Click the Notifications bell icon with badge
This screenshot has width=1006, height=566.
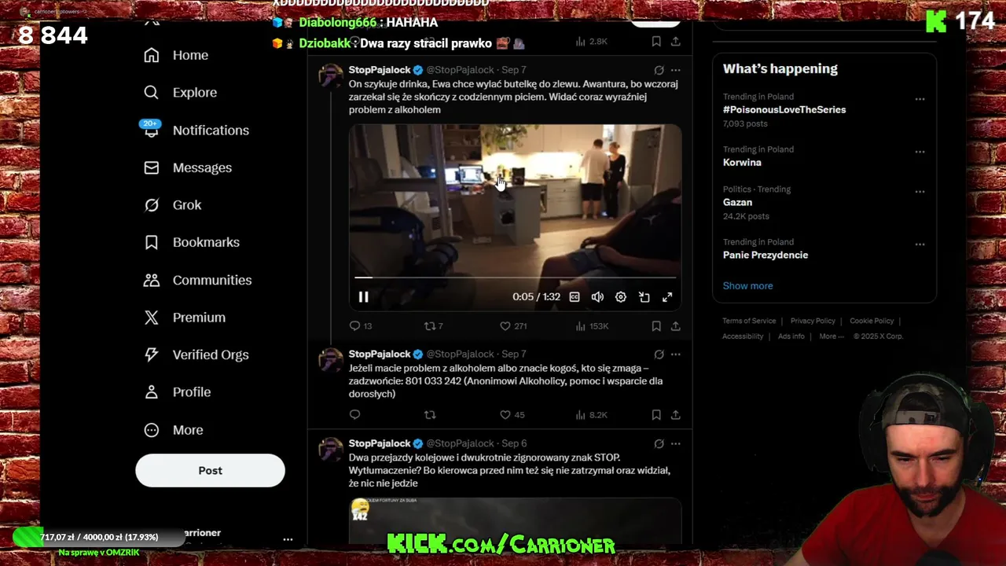tap(151, 129)
